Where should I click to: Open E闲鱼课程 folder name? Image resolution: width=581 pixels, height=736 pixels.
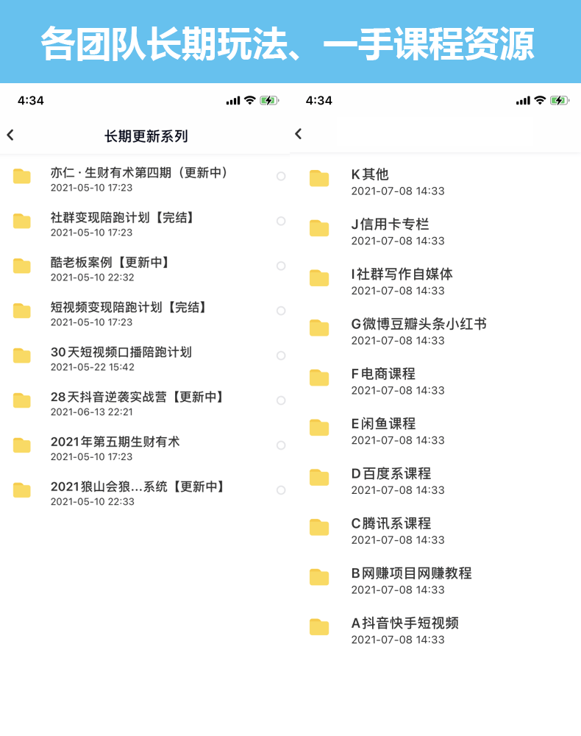[384, 423]
